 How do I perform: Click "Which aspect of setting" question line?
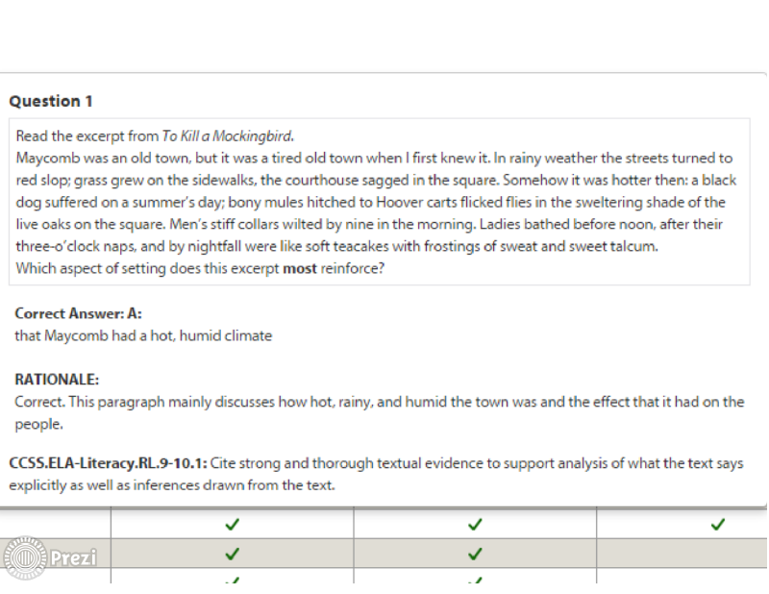200,269
